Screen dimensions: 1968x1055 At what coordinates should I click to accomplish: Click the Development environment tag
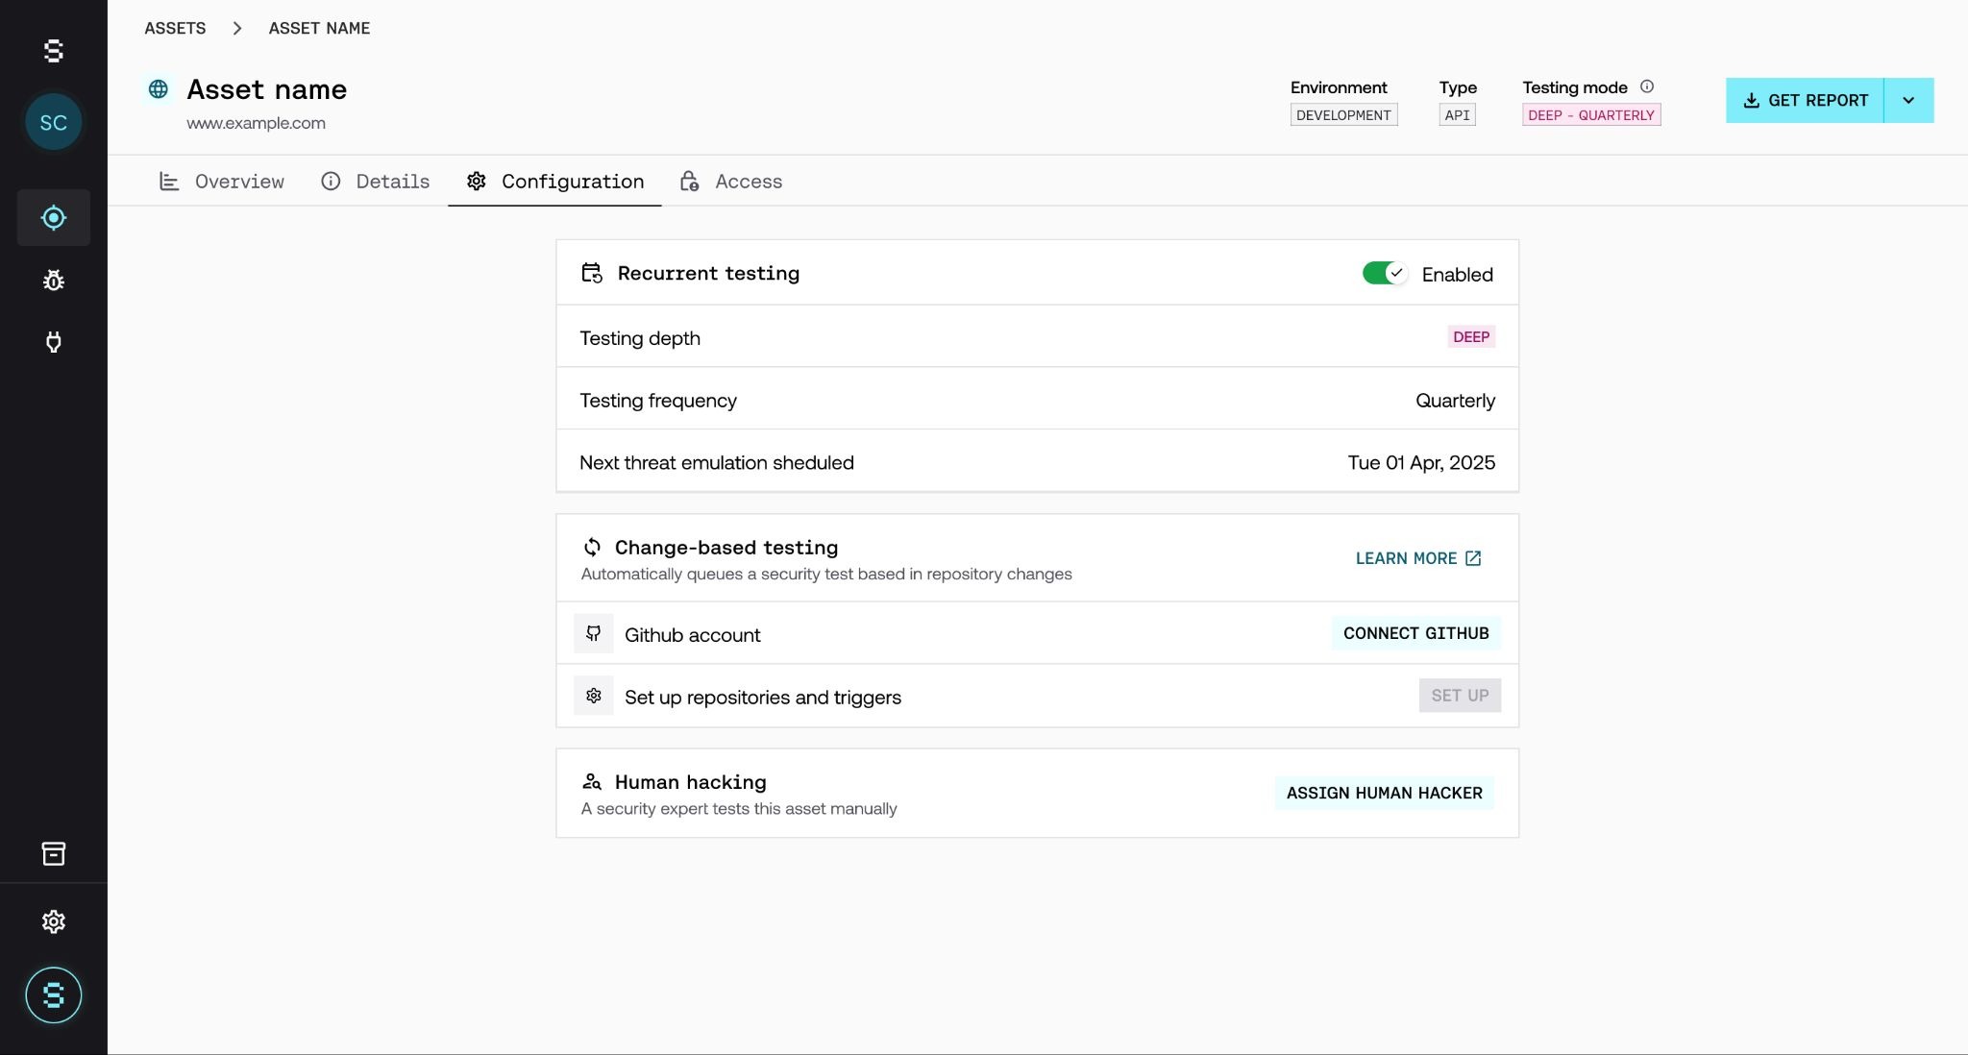point(1343,115)
